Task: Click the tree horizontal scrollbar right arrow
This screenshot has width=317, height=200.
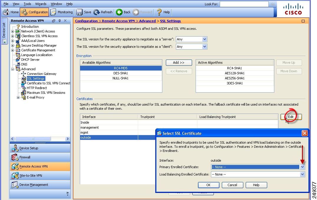Action: pos(67,139)
